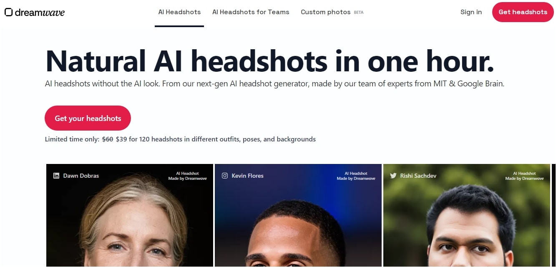Viewport: 556px width, 267px height.
Task: Click the Twitter icon beside Rishi Sachdev
Action: point(393,176)
